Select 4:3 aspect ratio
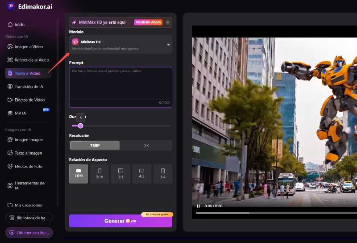Image resolution: width=357 pixels, height=243 pixels. point(141,174)
